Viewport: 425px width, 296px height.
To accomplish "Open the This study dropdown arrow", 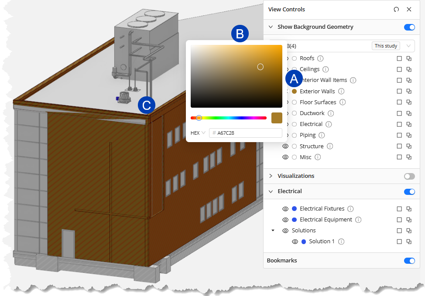I will pos(408,46).
